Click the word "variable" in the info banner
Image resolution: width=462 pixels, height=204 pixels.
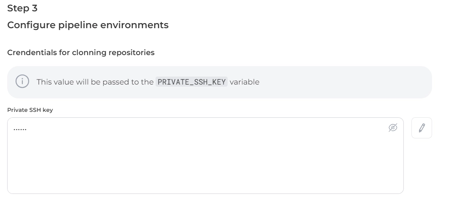point(244,82)
